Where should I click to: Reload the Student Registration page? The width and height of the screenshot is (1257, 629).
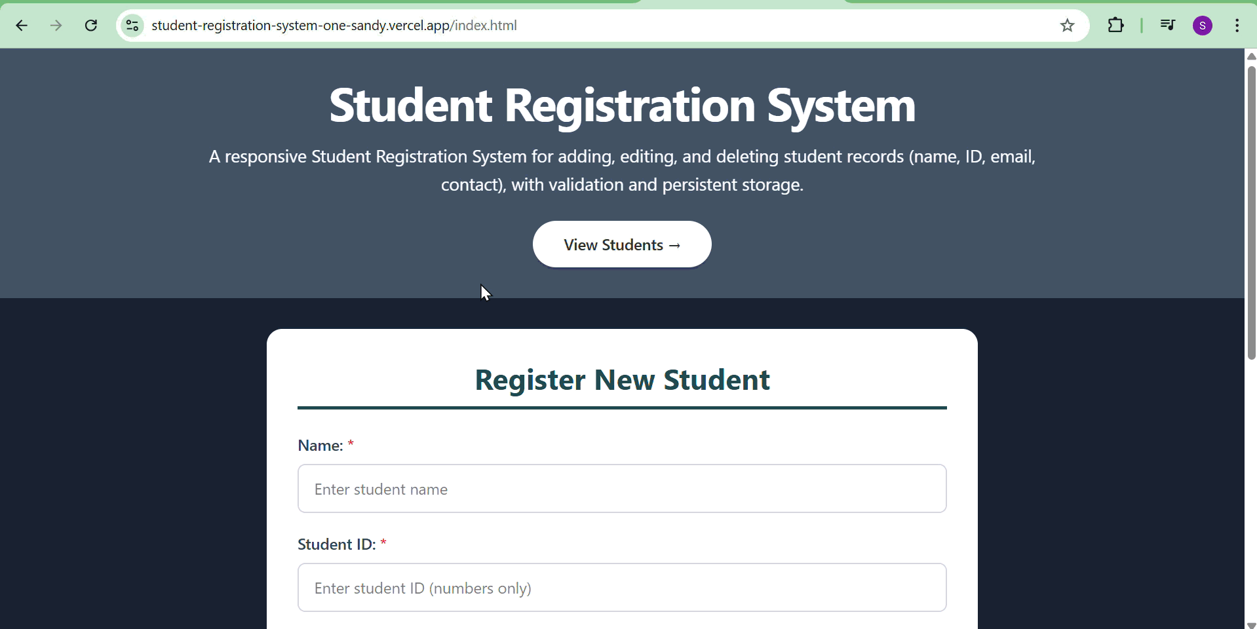click(x=91, y=26)
